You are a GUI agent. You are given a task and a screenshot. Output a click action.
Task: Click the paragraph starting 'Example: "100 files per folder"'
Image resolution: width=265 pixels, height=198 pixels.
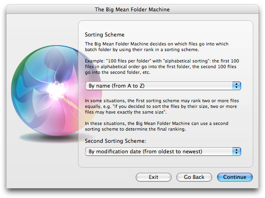tap(162, 67)
